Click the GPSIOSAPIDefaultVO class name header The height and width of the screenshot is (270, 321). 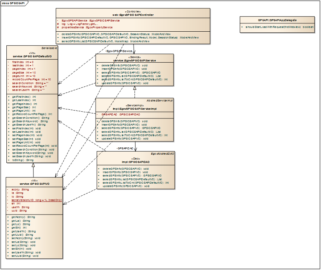33,56
